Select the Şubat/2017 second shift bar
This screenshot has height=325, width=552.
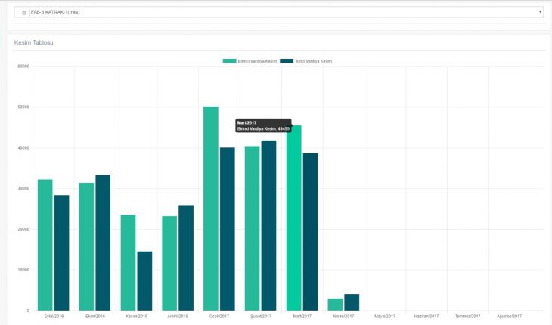click(x=268, y=225)
